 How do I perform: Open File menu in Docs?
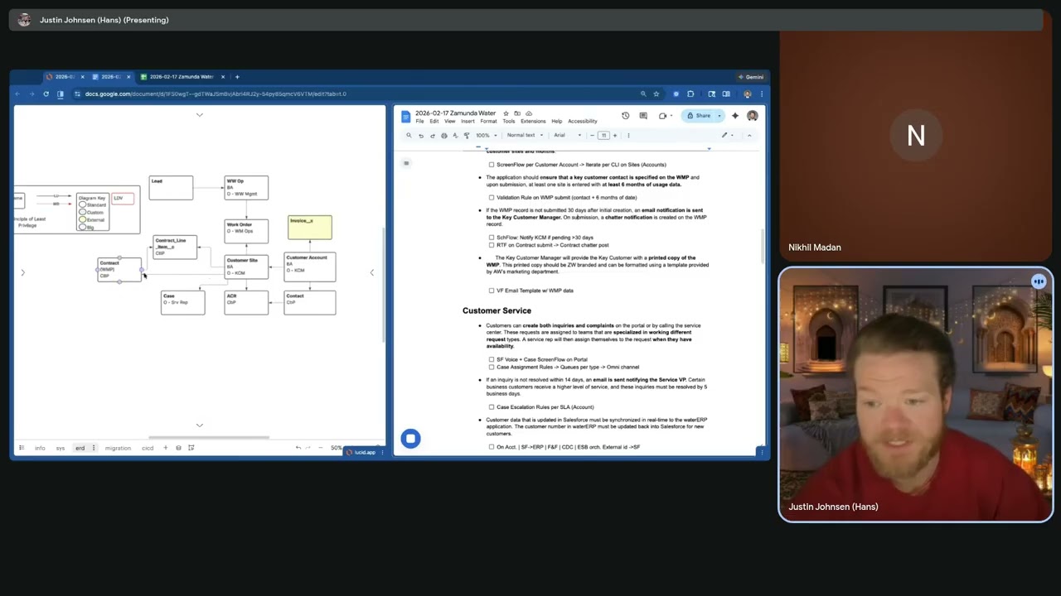pos(419,122)
